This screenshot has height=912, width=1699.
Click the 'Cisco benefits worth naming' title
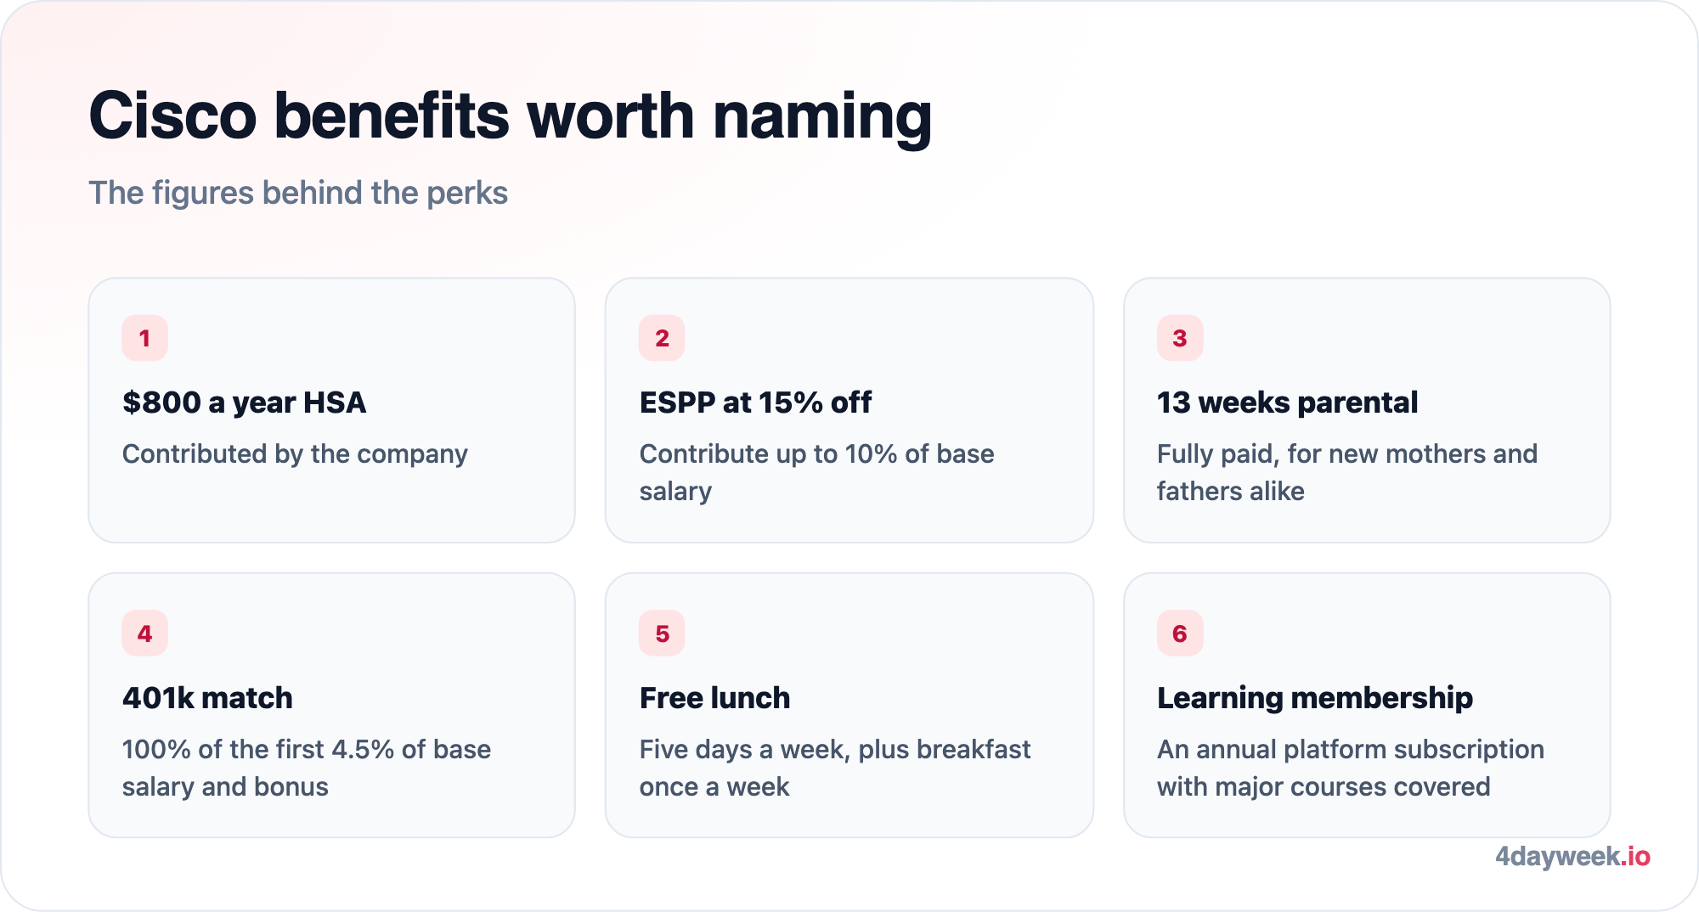coord(510,116)
